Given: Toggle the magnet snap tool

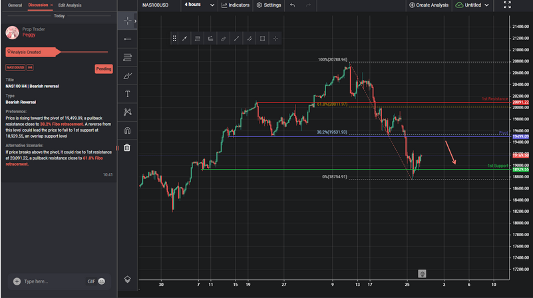Looking at the screenshot, I should [x=128, y=130].
